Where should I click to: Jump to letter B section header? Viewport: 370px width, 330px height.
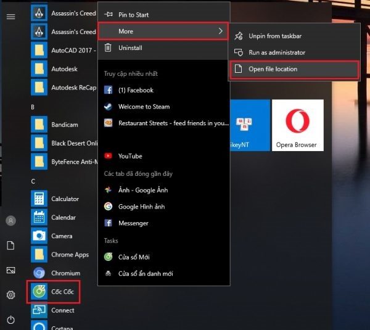click(x=33, y=107)
